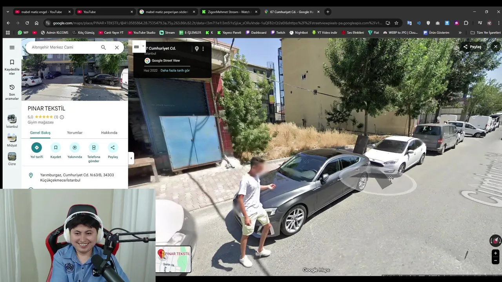The image size is (502, 282).
Task: Click the shield extension icon
Action: pyautogui.click(x=428, y=23)
